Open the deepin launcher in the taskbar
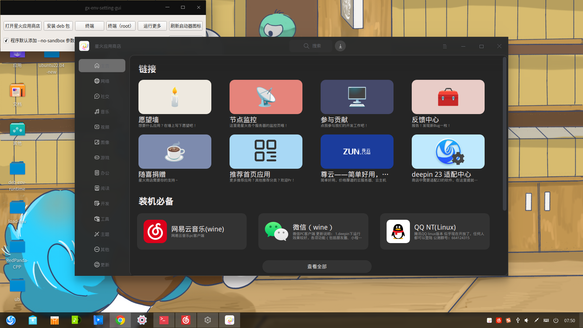This screenshot has height=328, width=583. click(x=11, y=320)
